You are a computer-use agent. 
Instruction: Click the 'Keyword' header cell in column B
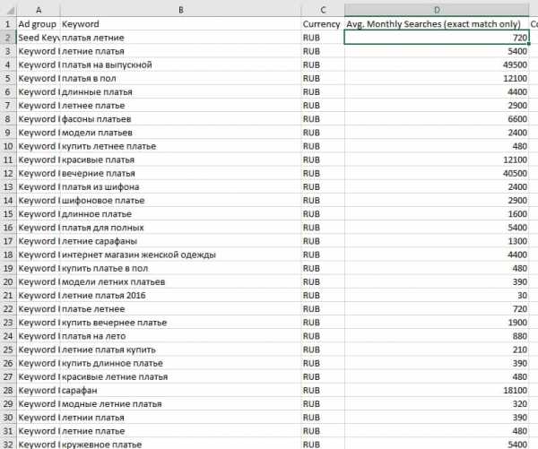tap(179, 24)
